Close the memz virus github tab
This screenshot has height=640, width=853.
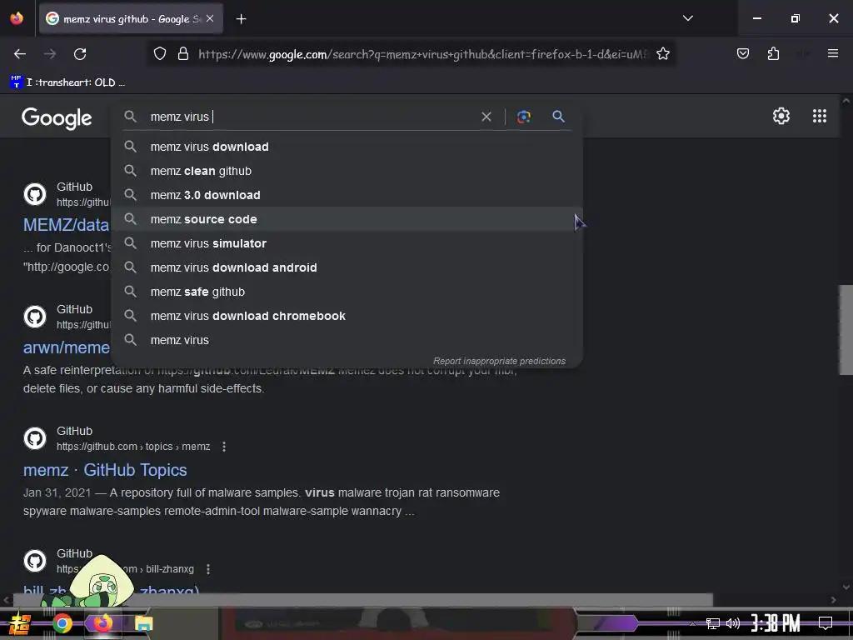pyautogui.click(x=210, y=18)
